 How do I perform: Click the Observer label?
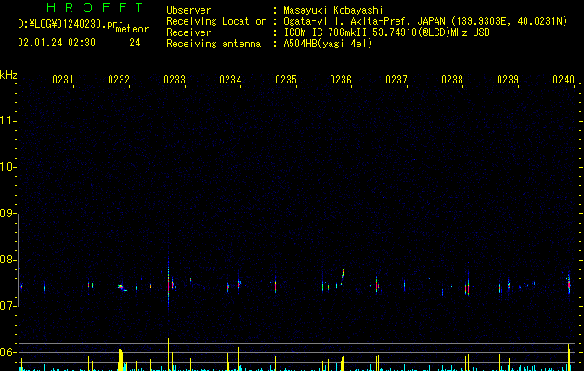188,10
